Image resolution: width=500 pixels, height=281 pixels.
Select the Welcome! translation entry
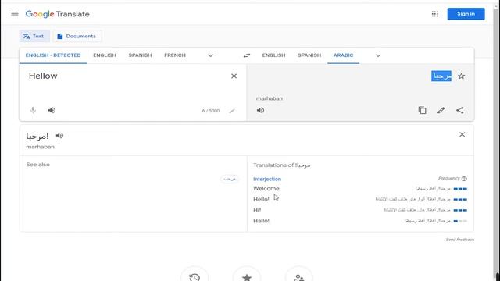[267, 189]
